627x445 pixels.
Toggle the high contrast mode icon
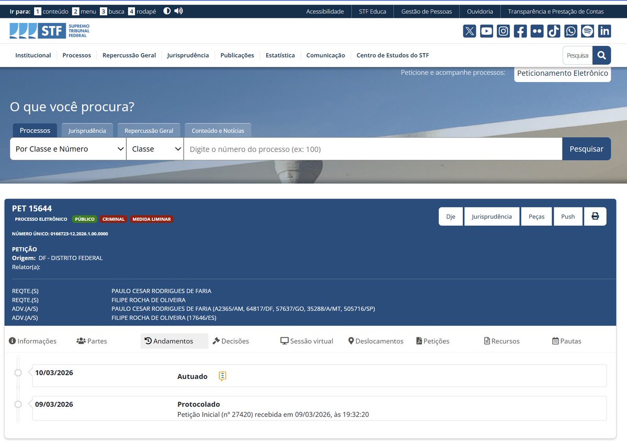(x=166, y=10)
